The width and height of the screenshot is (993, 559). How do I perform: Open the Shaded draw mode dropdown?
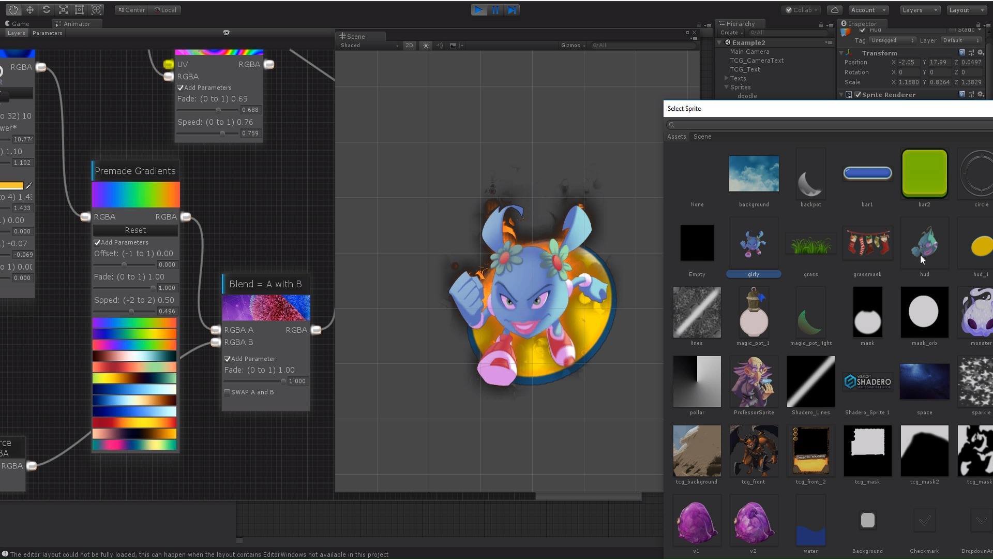[369, 46]
